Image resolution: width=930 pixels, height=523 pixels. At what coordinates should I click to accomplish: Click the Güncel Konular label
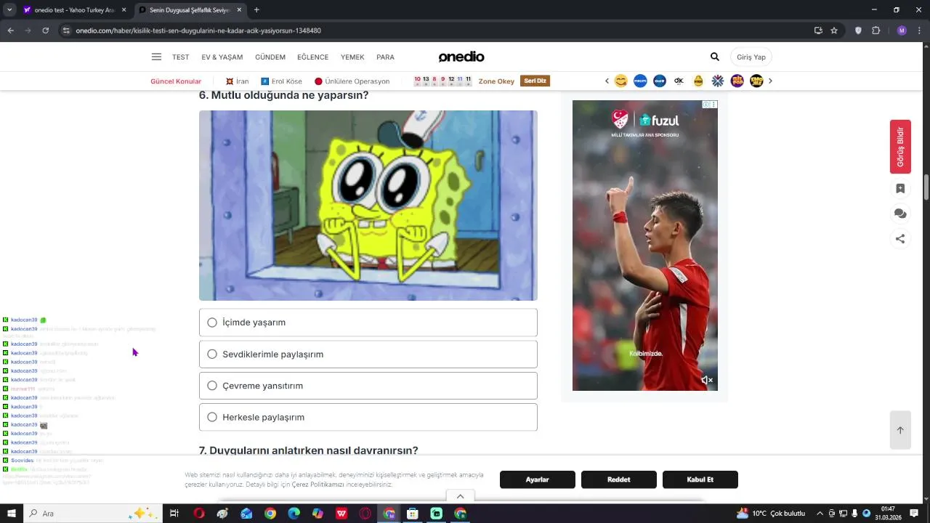click(176, 81)
